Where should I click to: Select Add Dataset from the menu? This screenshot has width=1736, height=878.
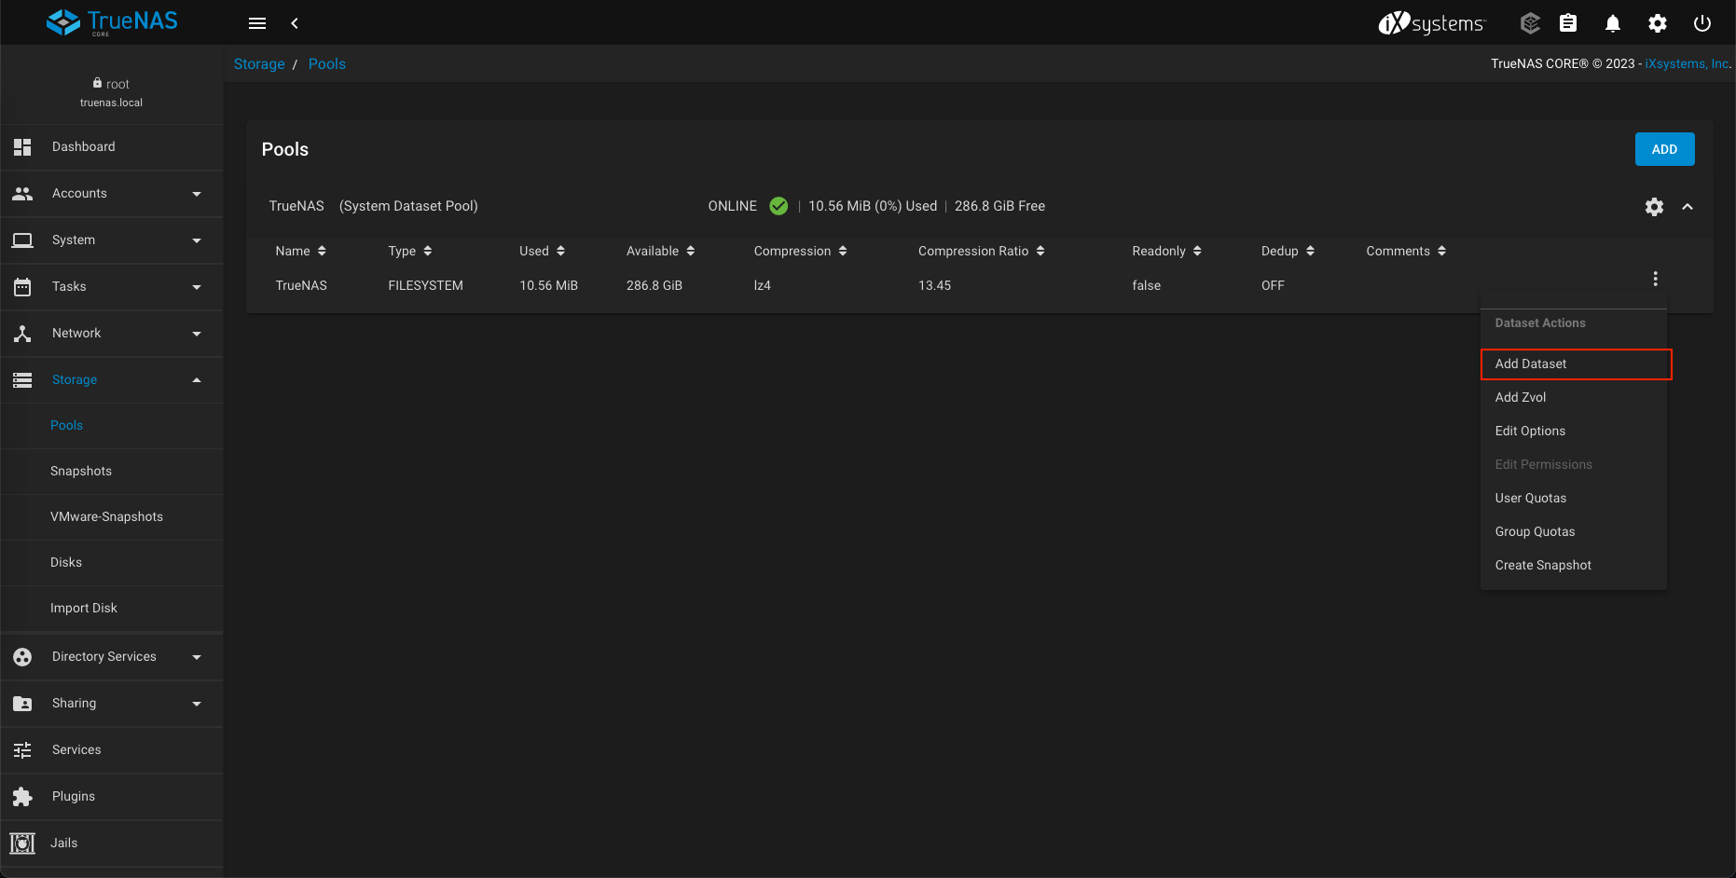(1531, 364)
